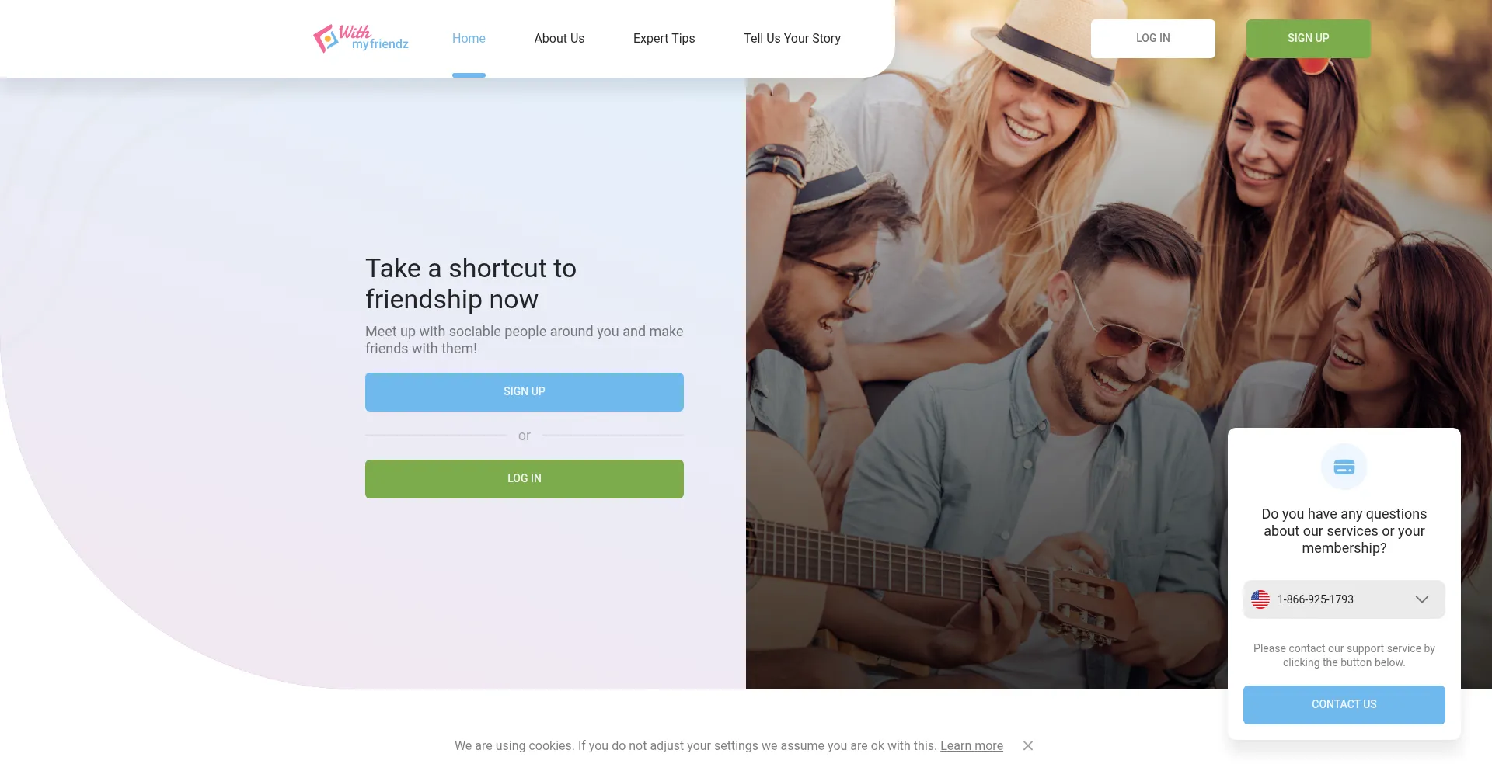
Task: Click the green SIGN UP header button
Action: (1308, 39)
